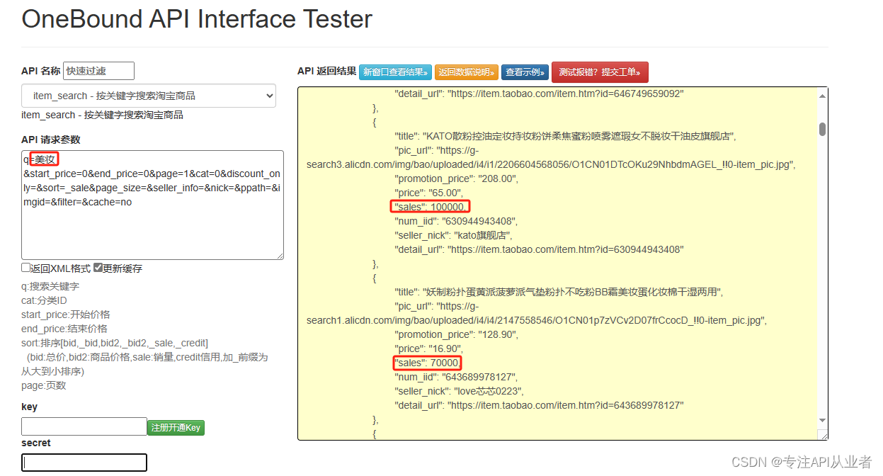Click the page:页数 help text

click(x=44, y=385)
